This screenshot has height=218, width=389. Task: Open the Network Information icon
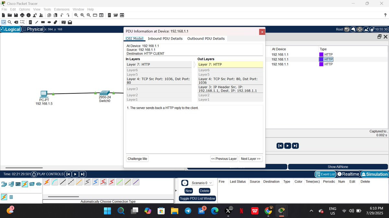tap(29, 15)
